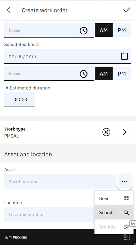The height and width of the screenshot is (245, 136).
Task: Go back using the left chevron icon
Action: coord(9,10)
